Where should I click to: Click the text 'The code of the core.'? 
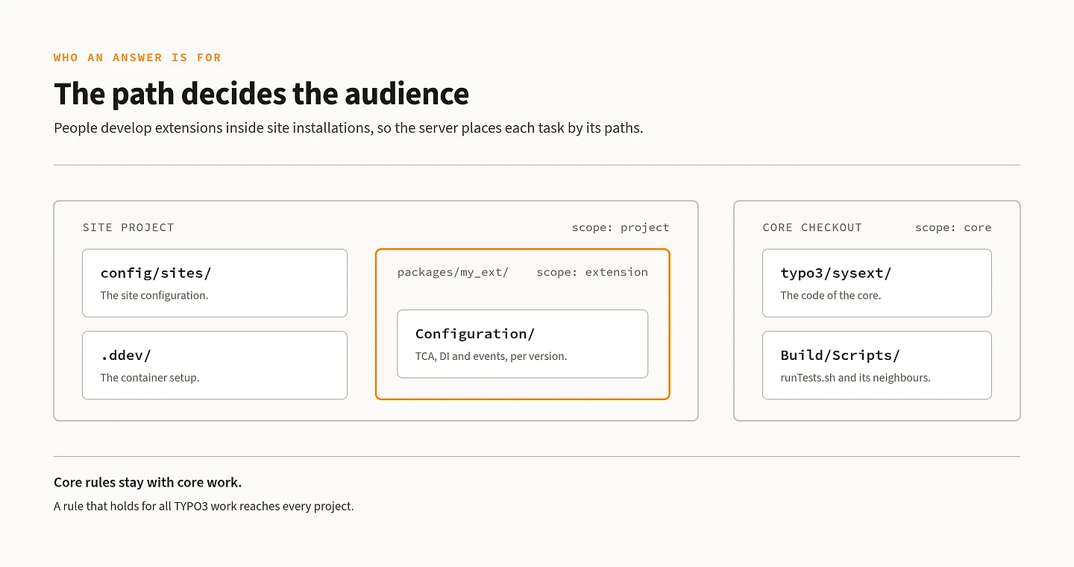pyautogui.click(x=831, y=295)
